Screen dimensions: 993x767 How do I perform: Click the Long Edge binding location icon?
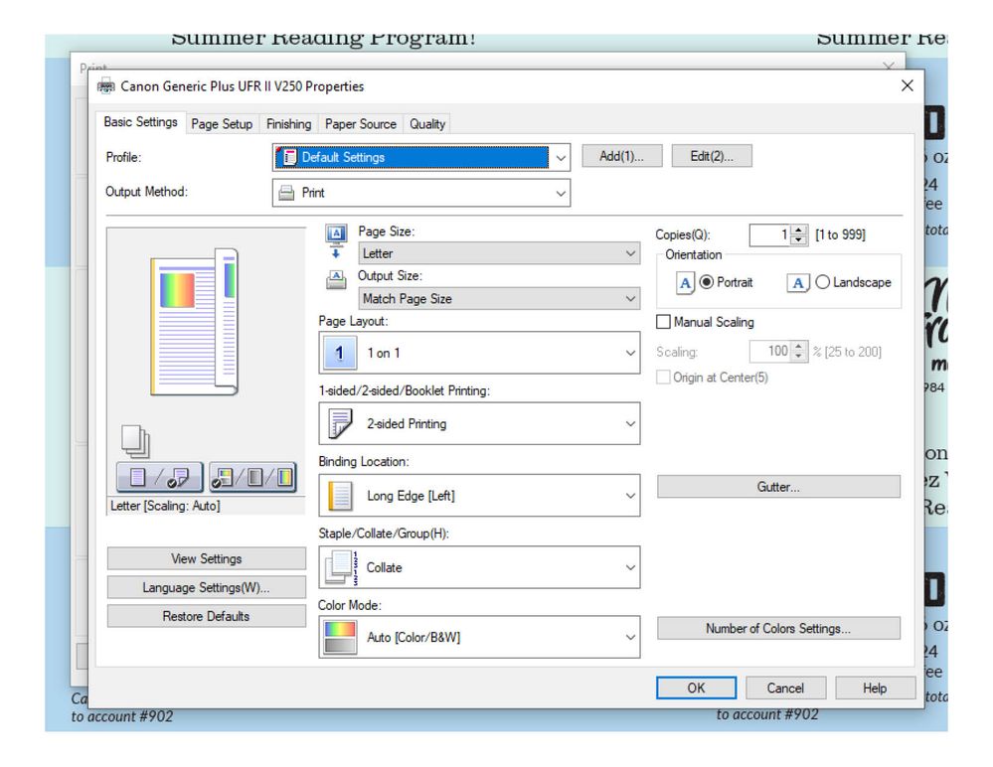341,495
